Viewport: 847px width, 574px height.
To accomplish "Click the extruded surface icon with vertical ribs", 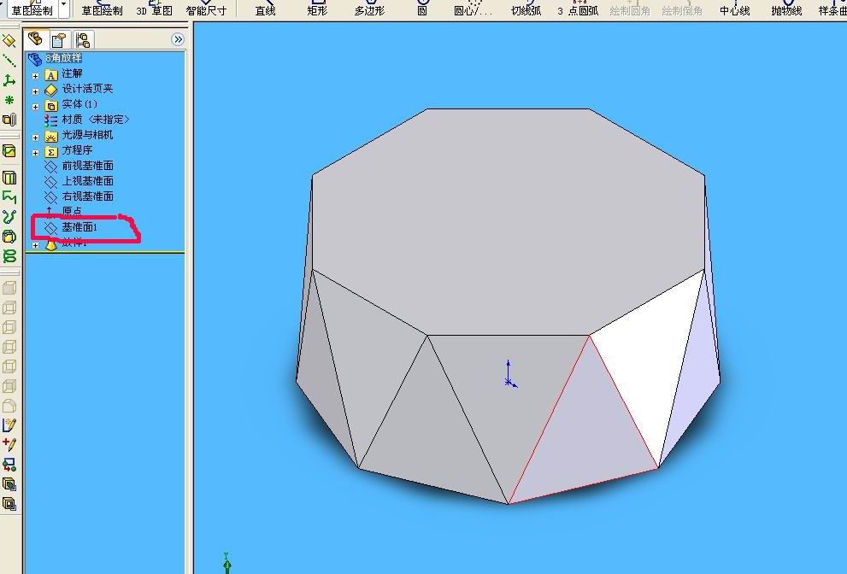I will pyautogui.click(x=9, y=178).
